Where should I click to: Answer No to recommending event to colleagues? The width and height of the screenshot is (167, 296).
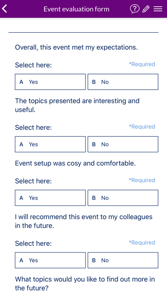(123, 260)
